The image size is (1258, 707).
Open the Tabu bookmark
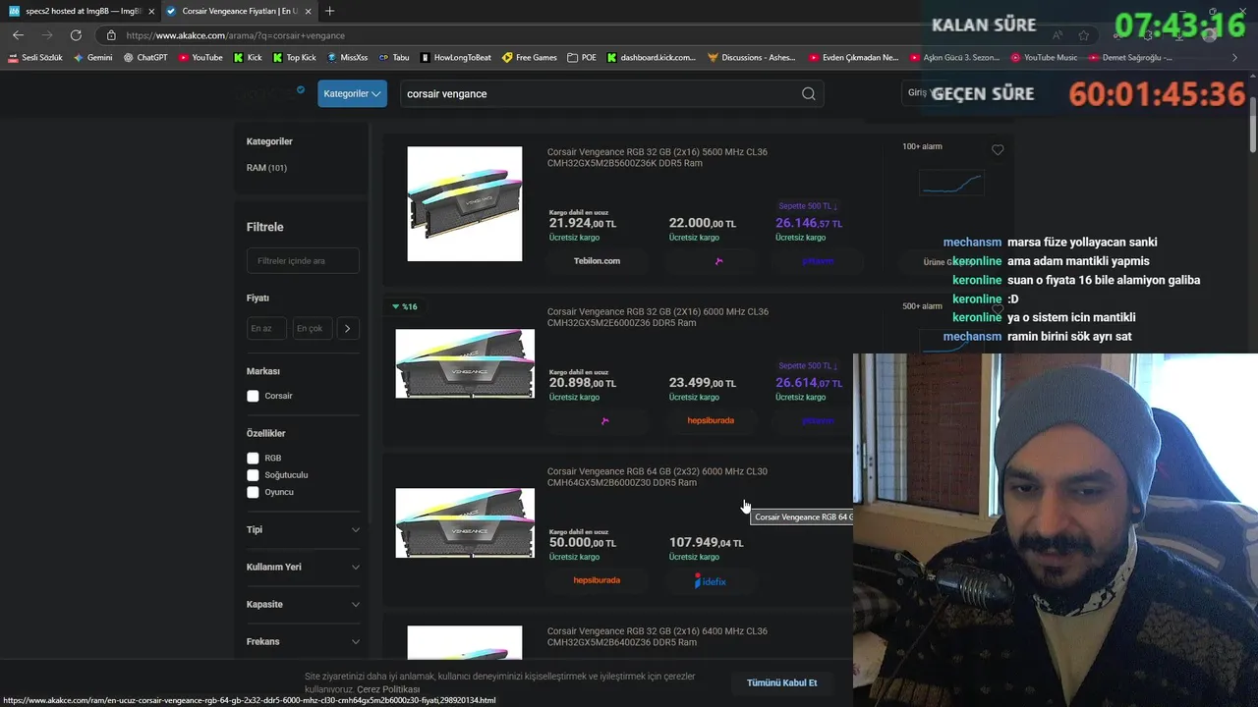[x=394, y=57]
